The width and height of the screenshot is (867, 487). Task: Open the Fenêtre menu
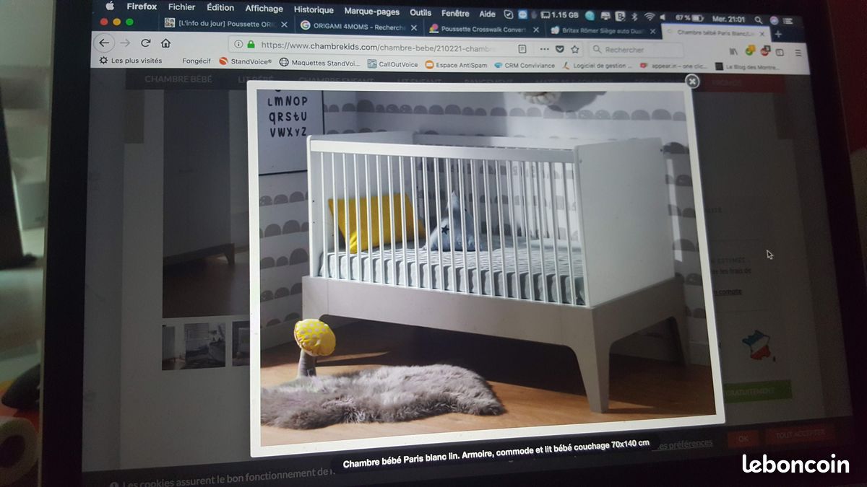pyautogui.click(x=455, y=13)
